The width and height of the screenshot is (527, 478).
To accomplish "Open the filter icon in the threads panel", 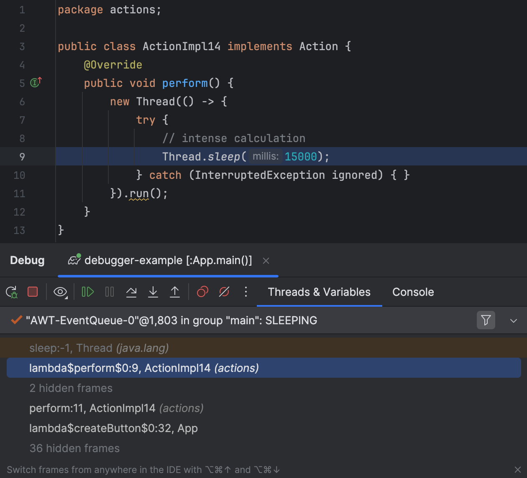I will [x=486, y=320].
